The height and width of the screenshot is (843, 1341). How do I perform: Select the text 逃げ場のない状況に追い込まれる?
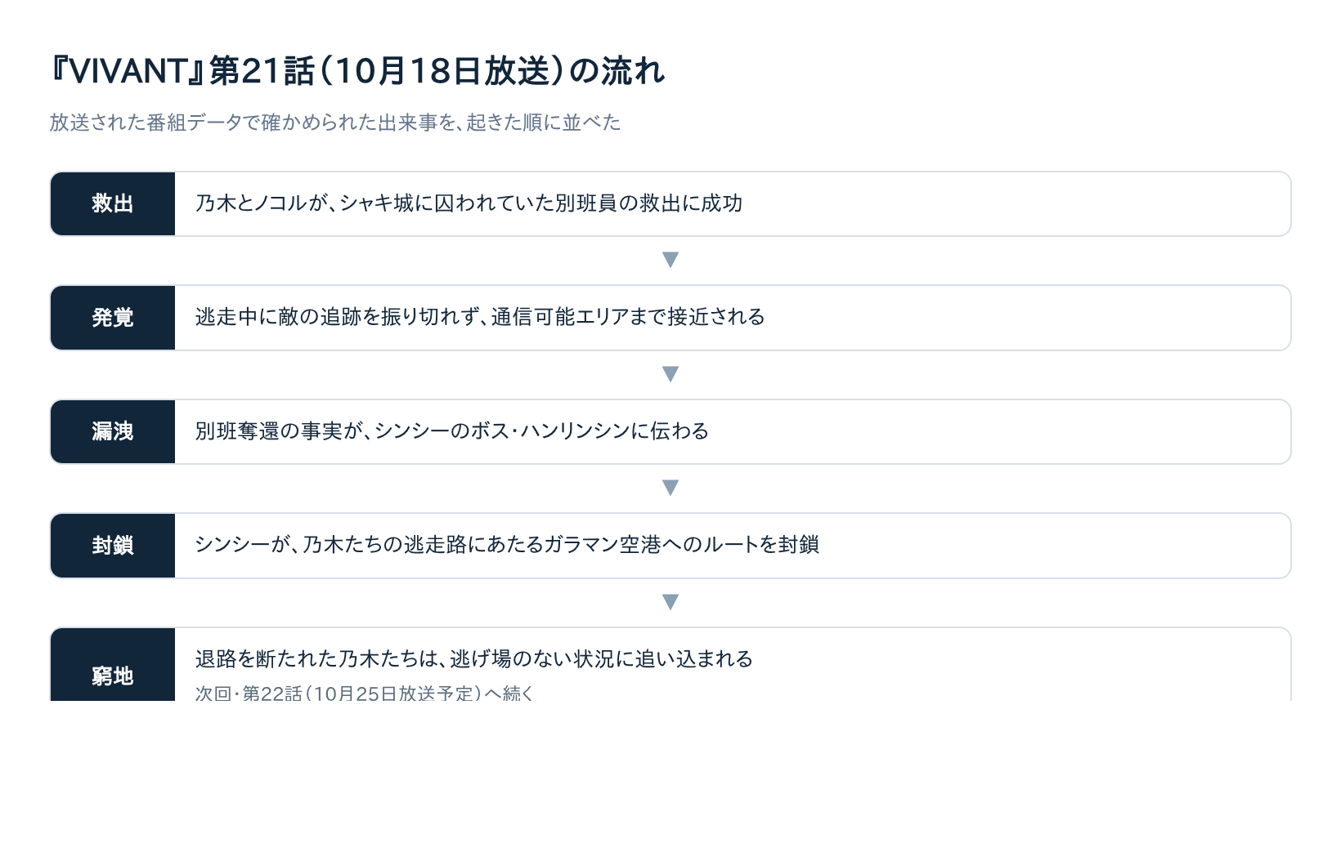tap(602, 659)
